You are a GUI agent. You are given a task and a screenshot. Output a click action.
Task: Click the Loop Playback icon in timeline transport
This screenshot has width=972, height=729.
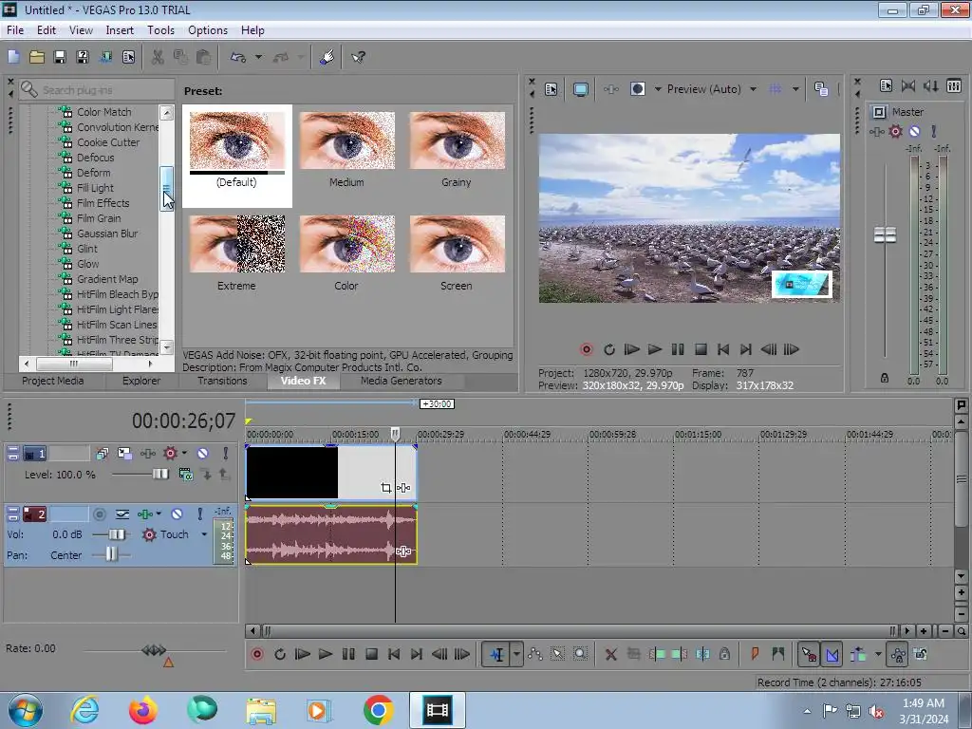(280, 654)
